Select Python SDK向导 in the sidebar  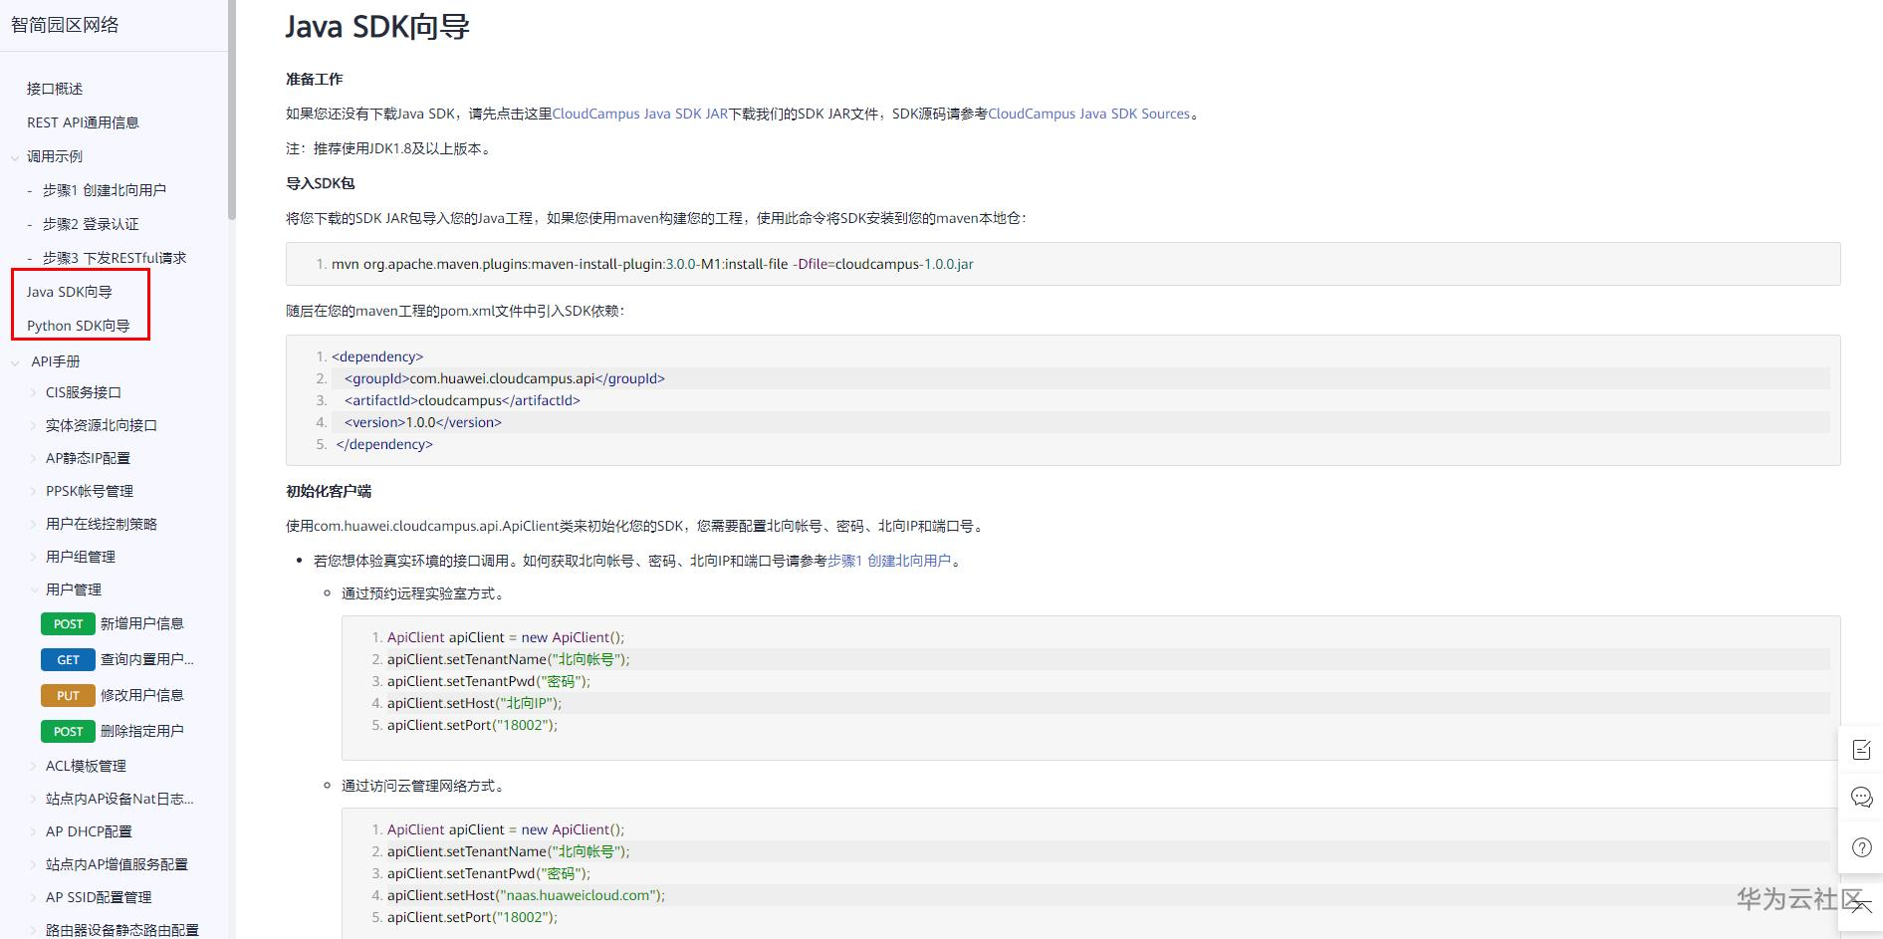coord(78,326)
